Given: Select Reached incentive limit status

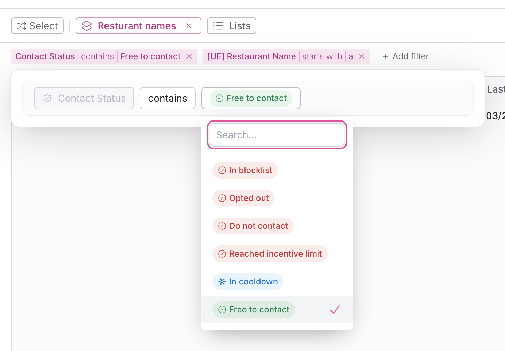Looking at the screenshot, I should (x=270, y=254).
